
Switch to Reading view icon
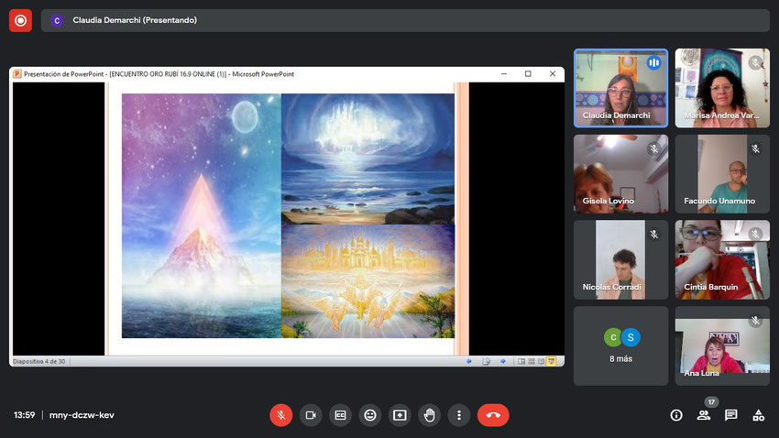point(541,362)
